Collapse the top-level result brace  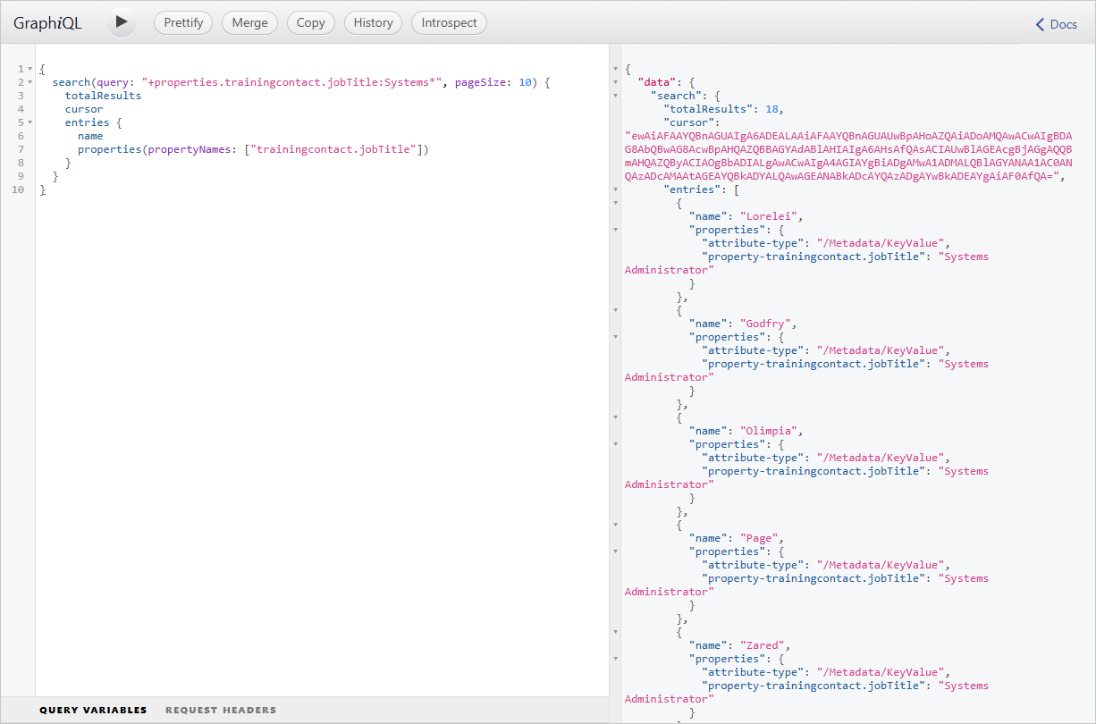(615, 69)
